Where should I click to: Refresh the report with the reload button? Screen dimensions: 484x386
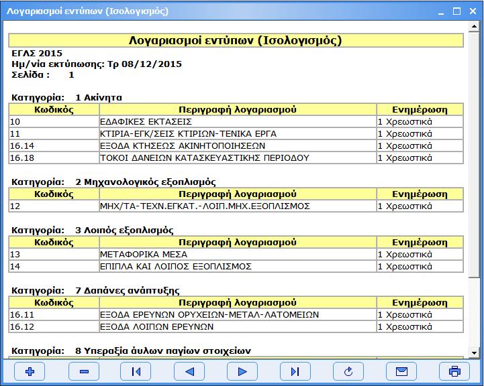coord(348,371)
